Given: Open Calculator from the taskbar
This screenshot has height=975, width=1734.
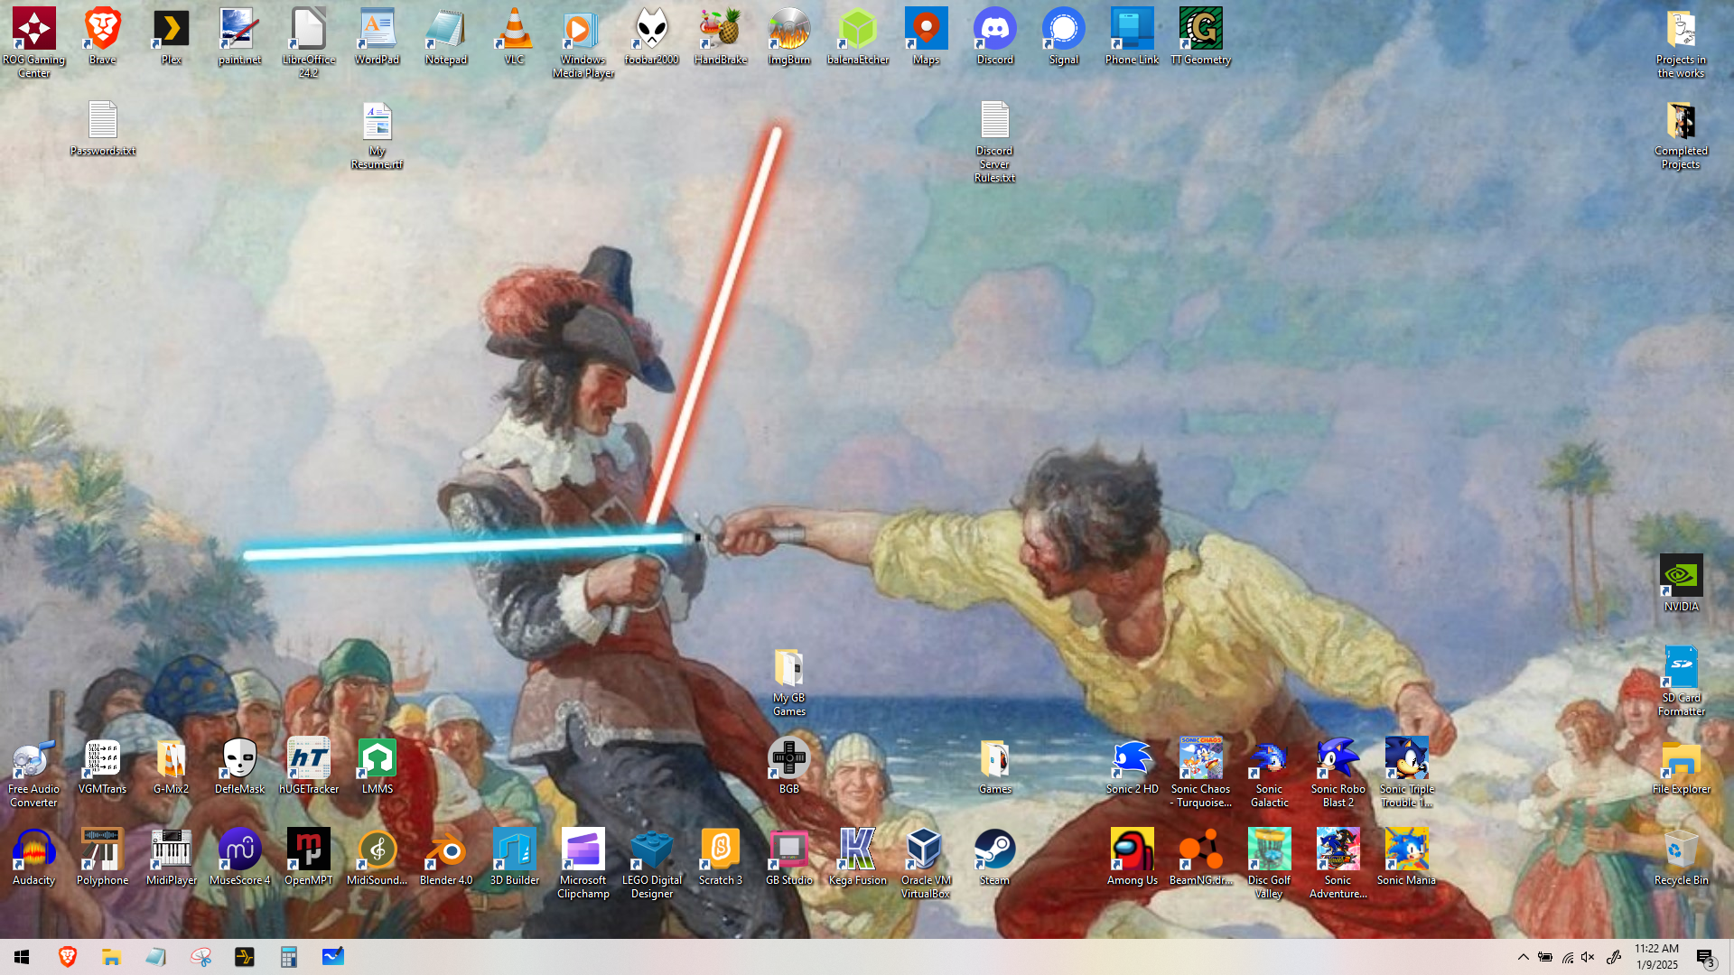Looking at the screenshot, I should [288, 957].
